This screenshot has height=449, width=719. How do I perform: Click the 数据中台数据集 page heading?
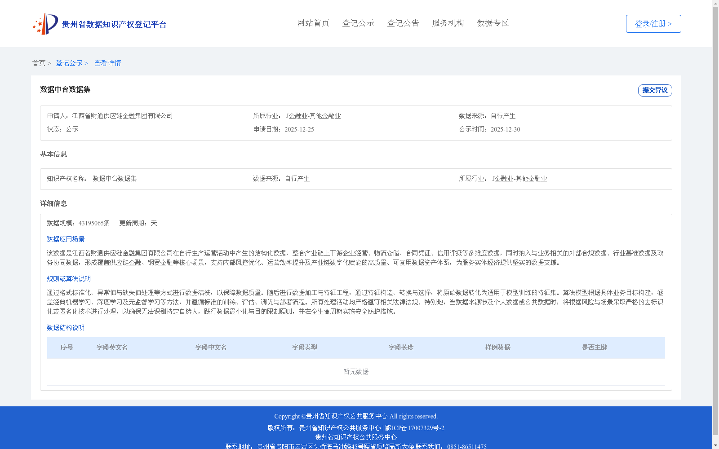(65, 89)
